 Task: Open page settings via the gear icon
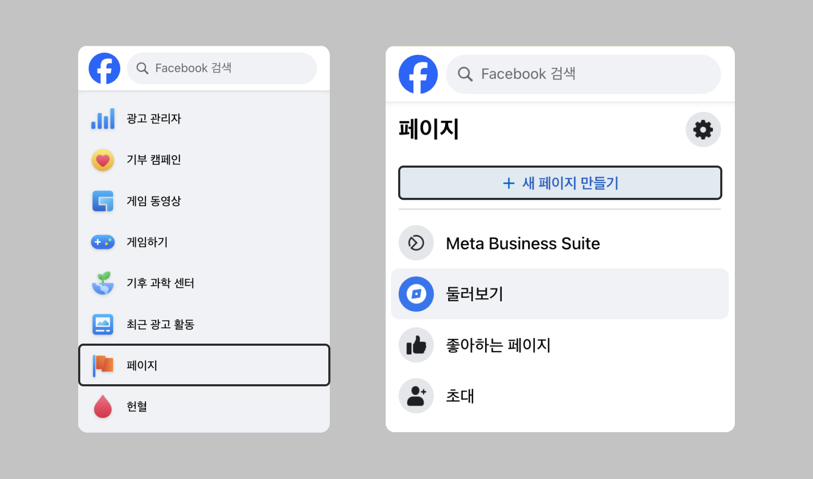pyautogui.click(x=703, y=130)
